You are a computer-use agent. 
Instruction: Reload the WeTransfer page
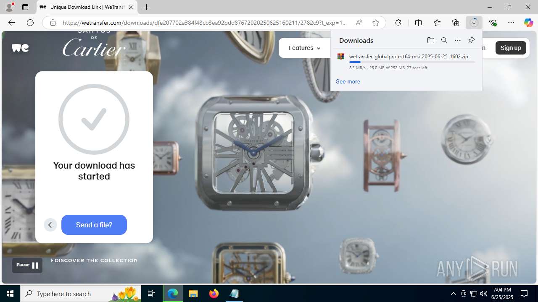click(30, 23)
